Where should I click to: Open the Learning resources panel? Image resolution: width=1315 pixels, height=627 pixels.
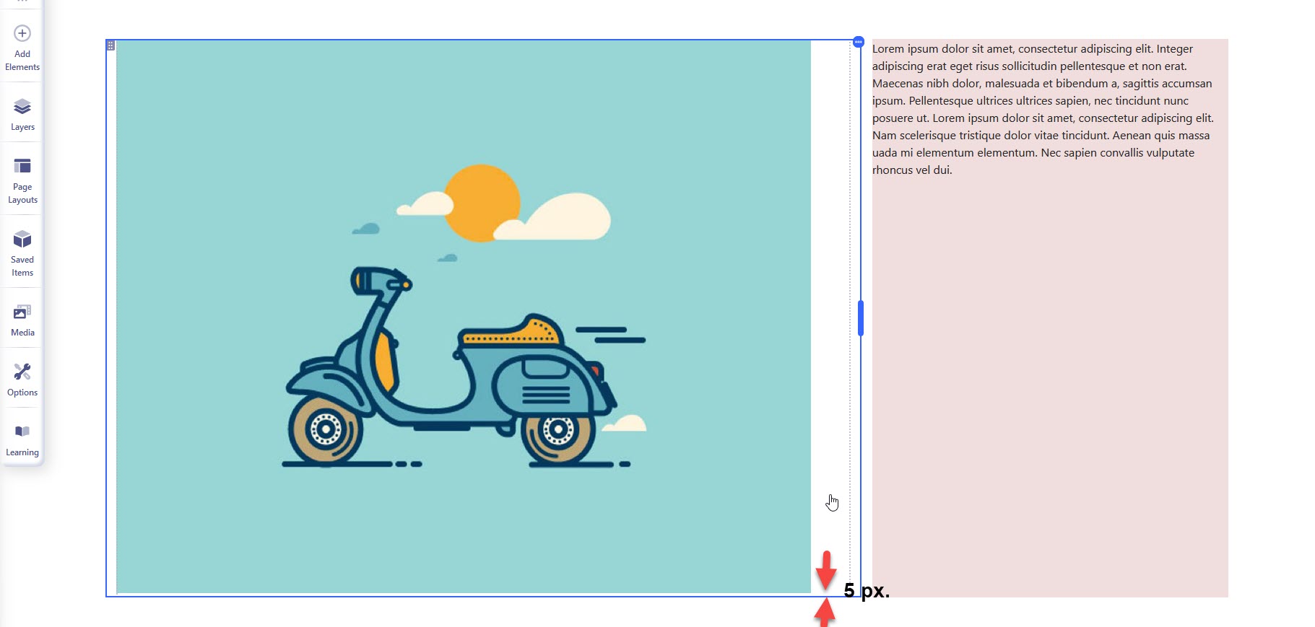(x=22, y=439)
